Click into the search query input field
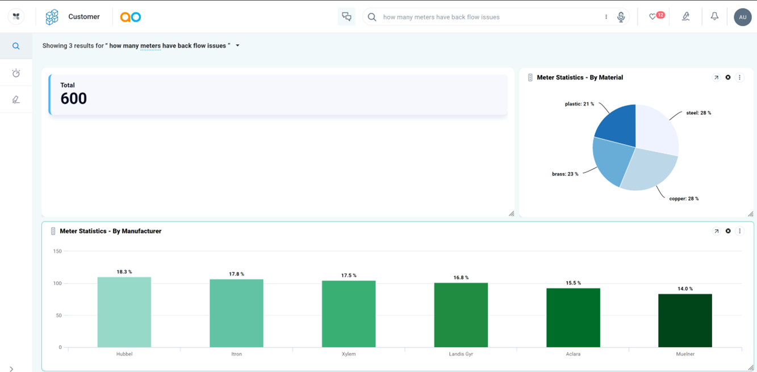This screenshot has height=372, width=757. tap(488, 17)
